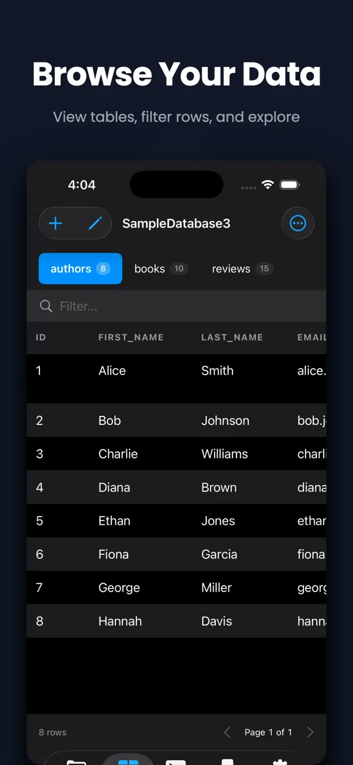Image resolution: width=353 pixels, height=765 pixels.
Task: Create a new database with the plus icon
Action: tap(55, 223)
